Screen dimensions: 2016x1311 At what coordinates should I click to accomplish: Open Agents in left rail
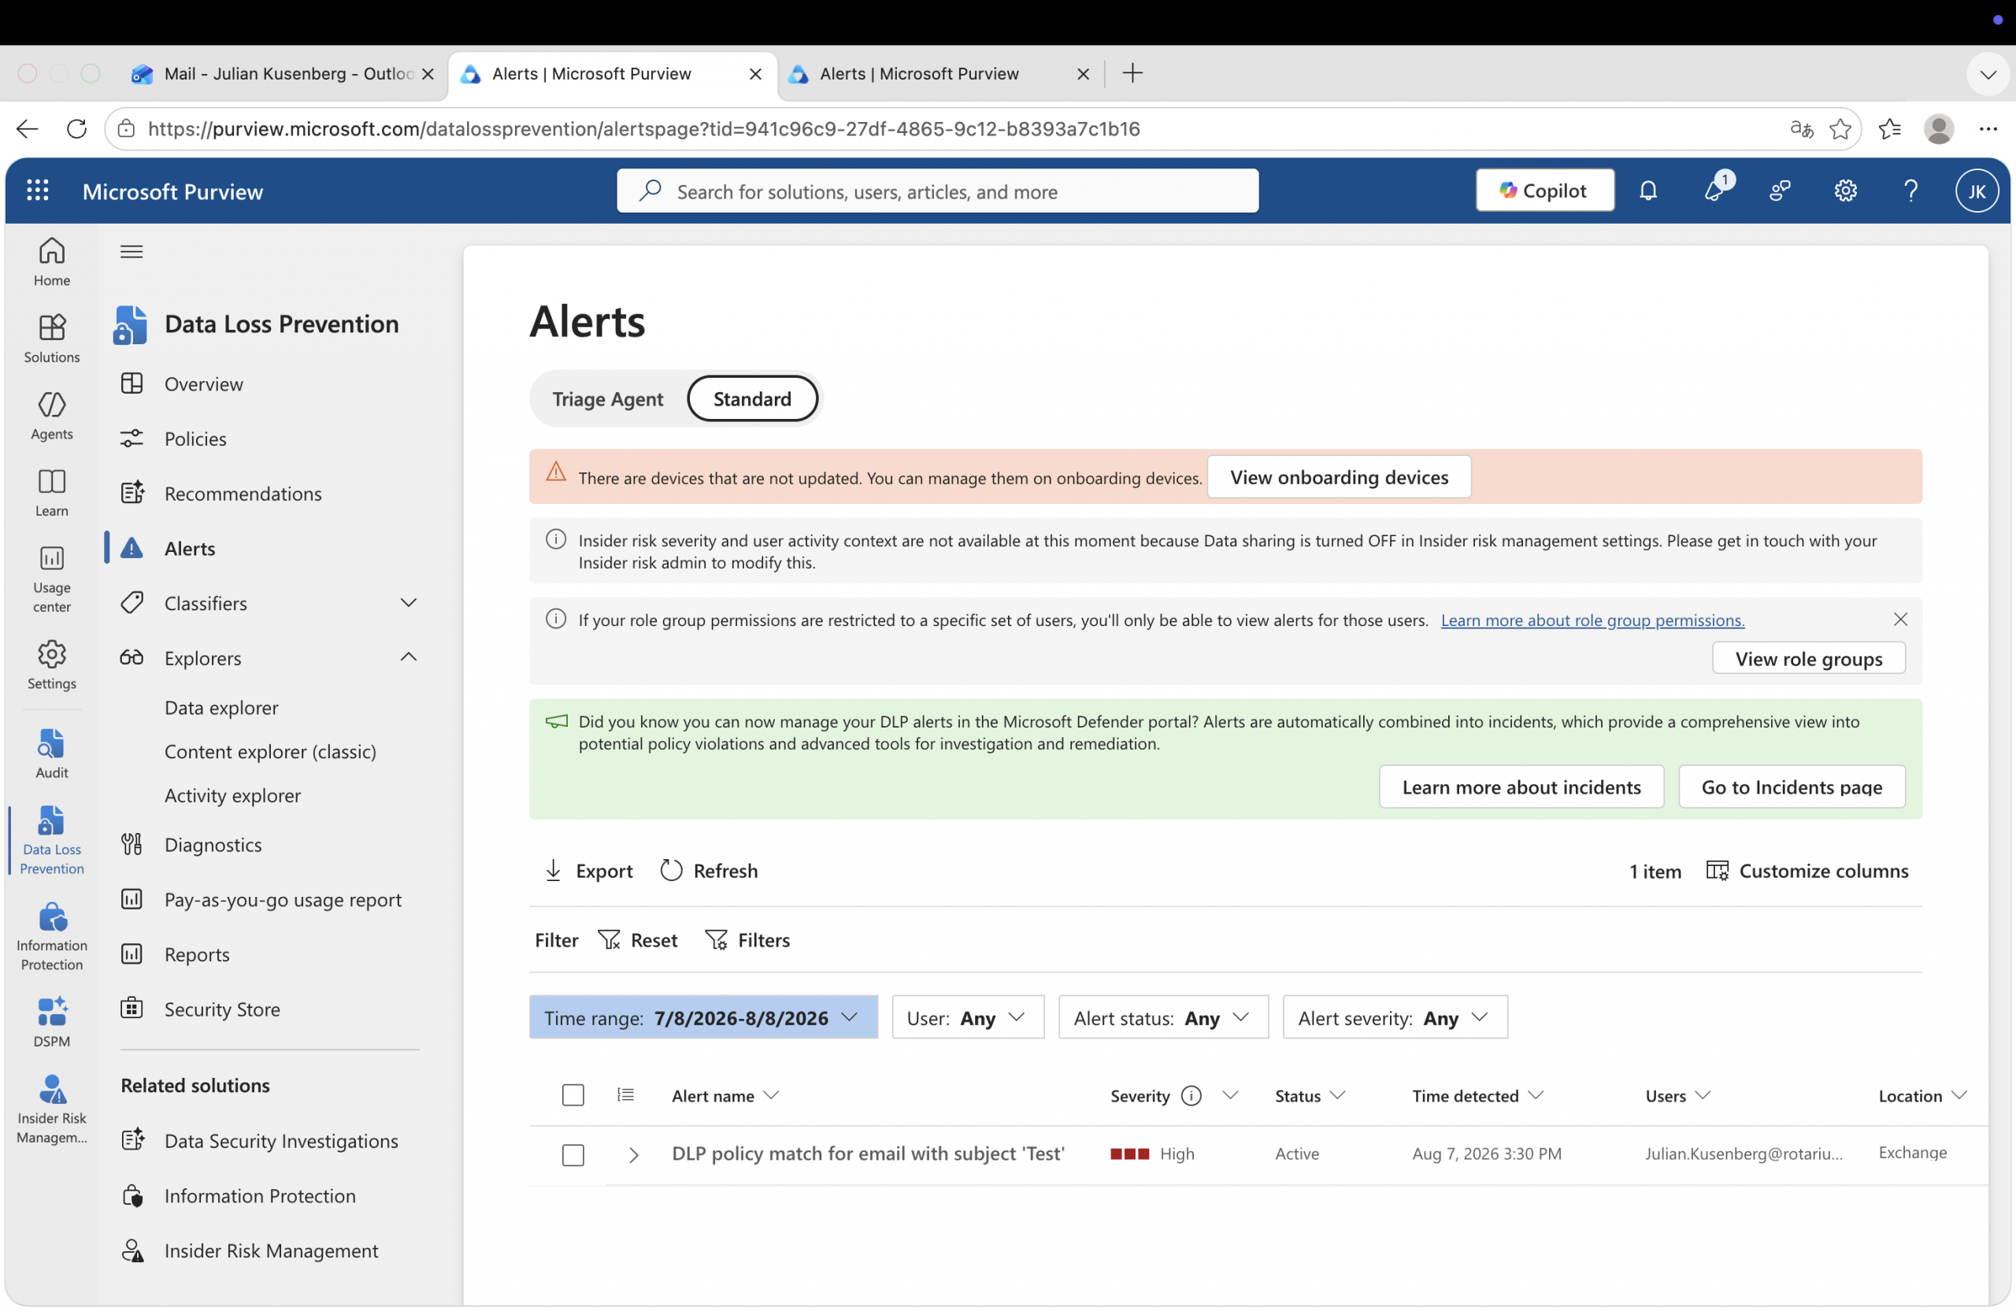[52, 416]
